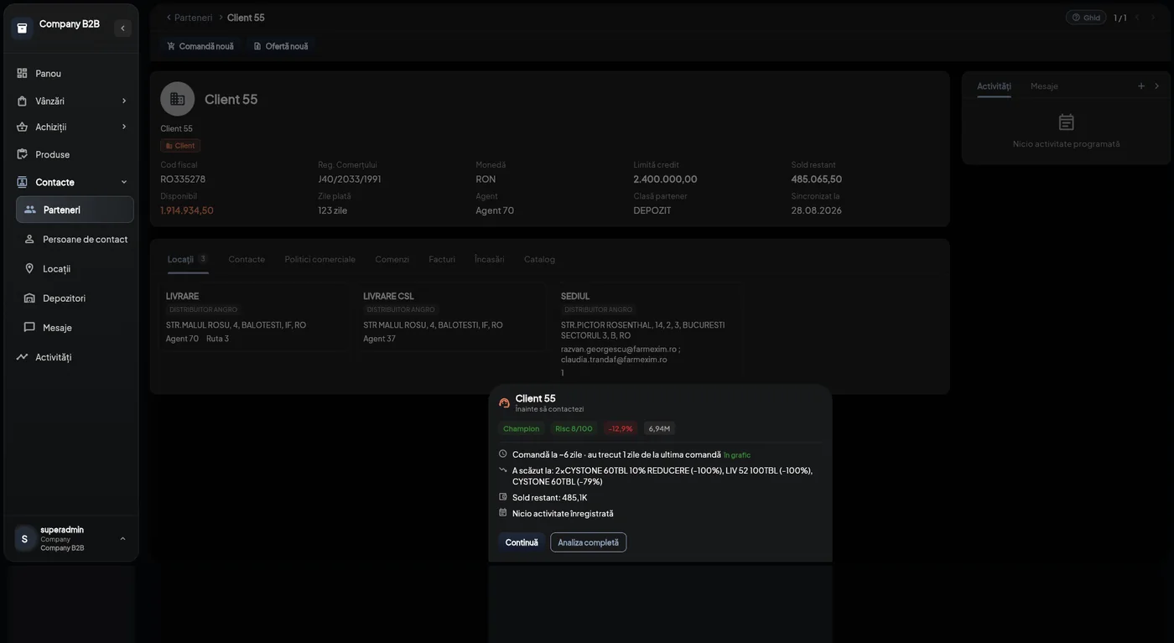Add activity with the plus icon

coord(1140,86)
